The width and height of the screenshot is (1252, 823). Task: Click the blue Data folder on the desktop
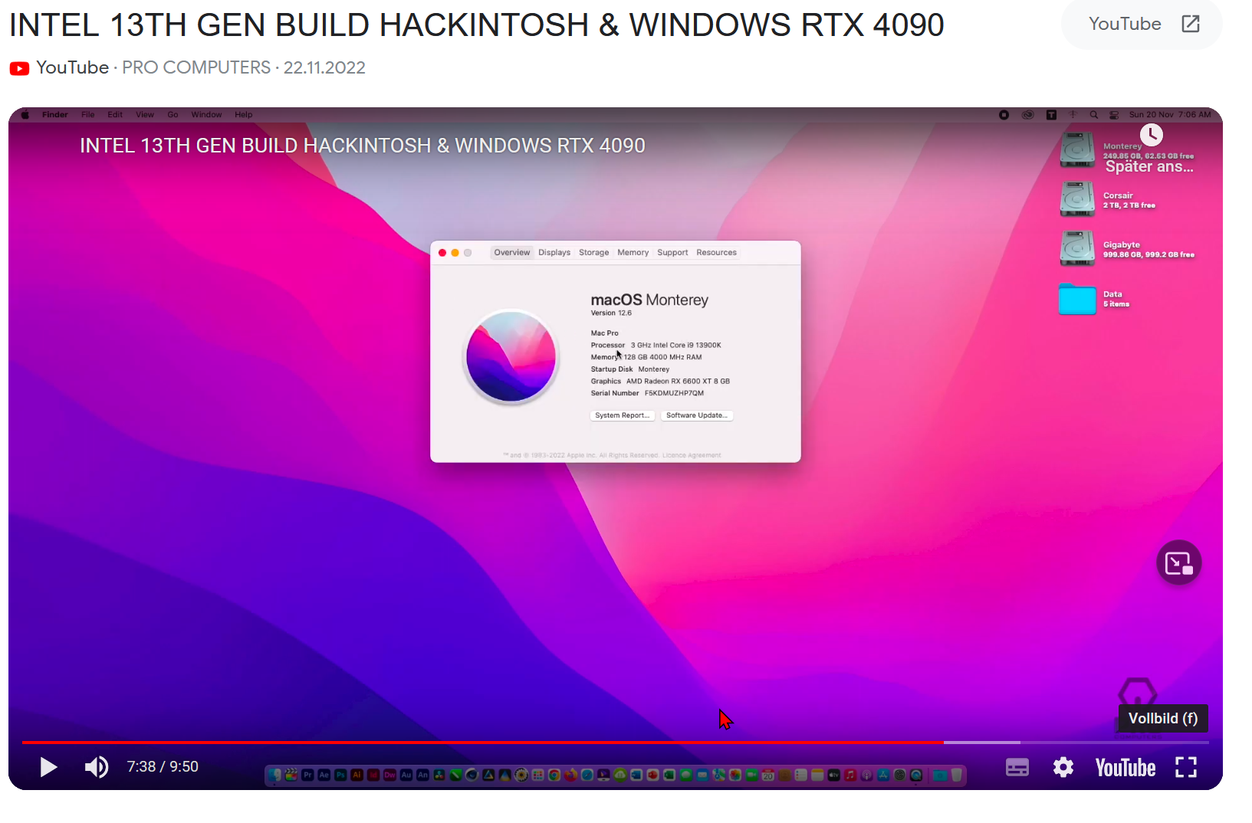click(x=1077, y=299)
